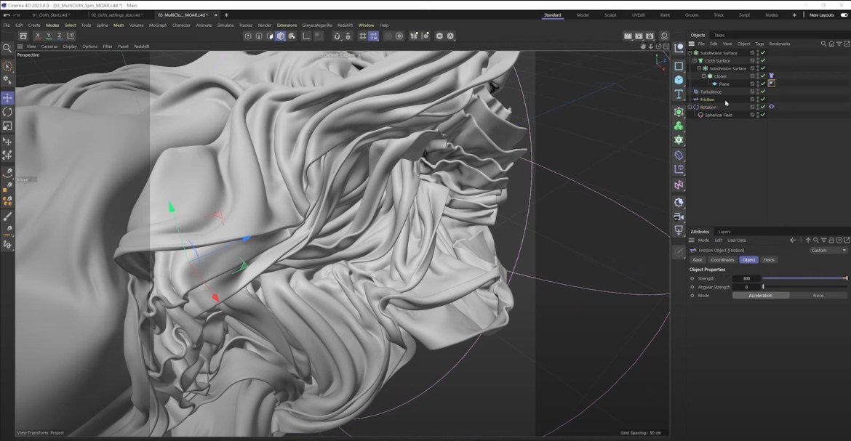Toggle the enable checkmark for Friction
The height and width of the screenshot is (441, 851).
click(762, 100)
